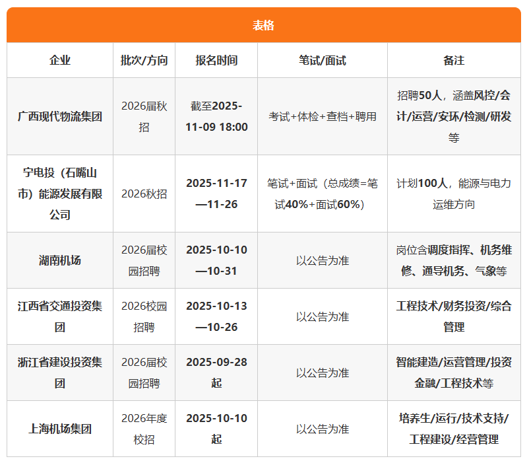Viewport: 529px width, 465px height.
Task: Click the 培养生/运行/技术支持 remarks cell
Action: pos(454,429)
